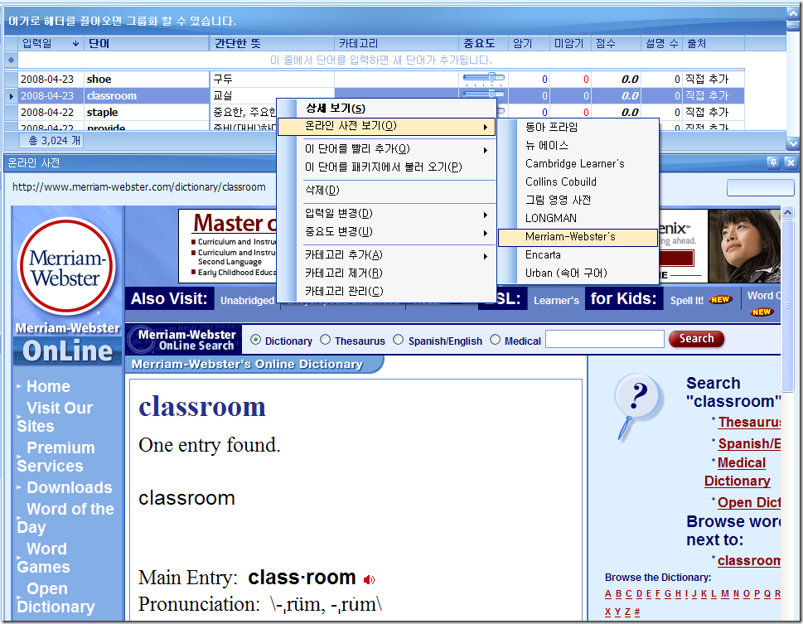Select Collins Cobuild dictionary
Image resolution: width=803 pixels, height=624 pixels.
pos(578,181)
